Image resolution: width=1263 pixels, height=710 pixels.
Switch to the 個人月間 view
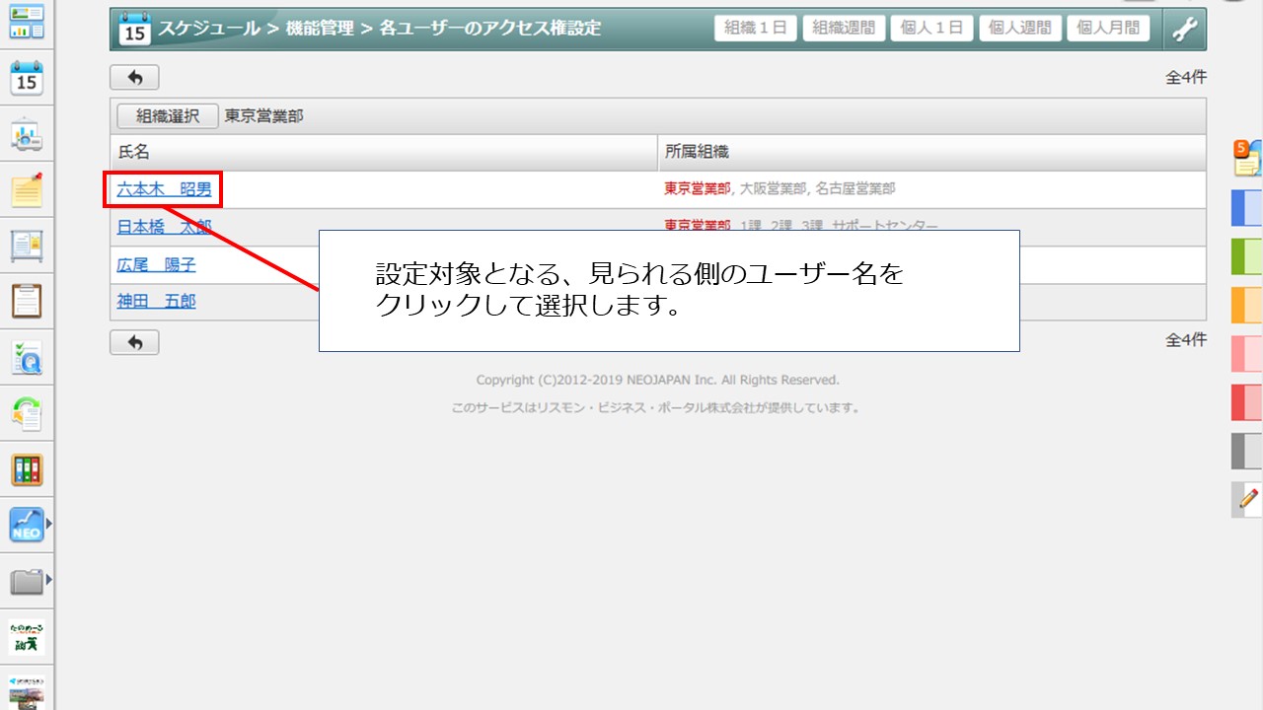coord(1109,29)
